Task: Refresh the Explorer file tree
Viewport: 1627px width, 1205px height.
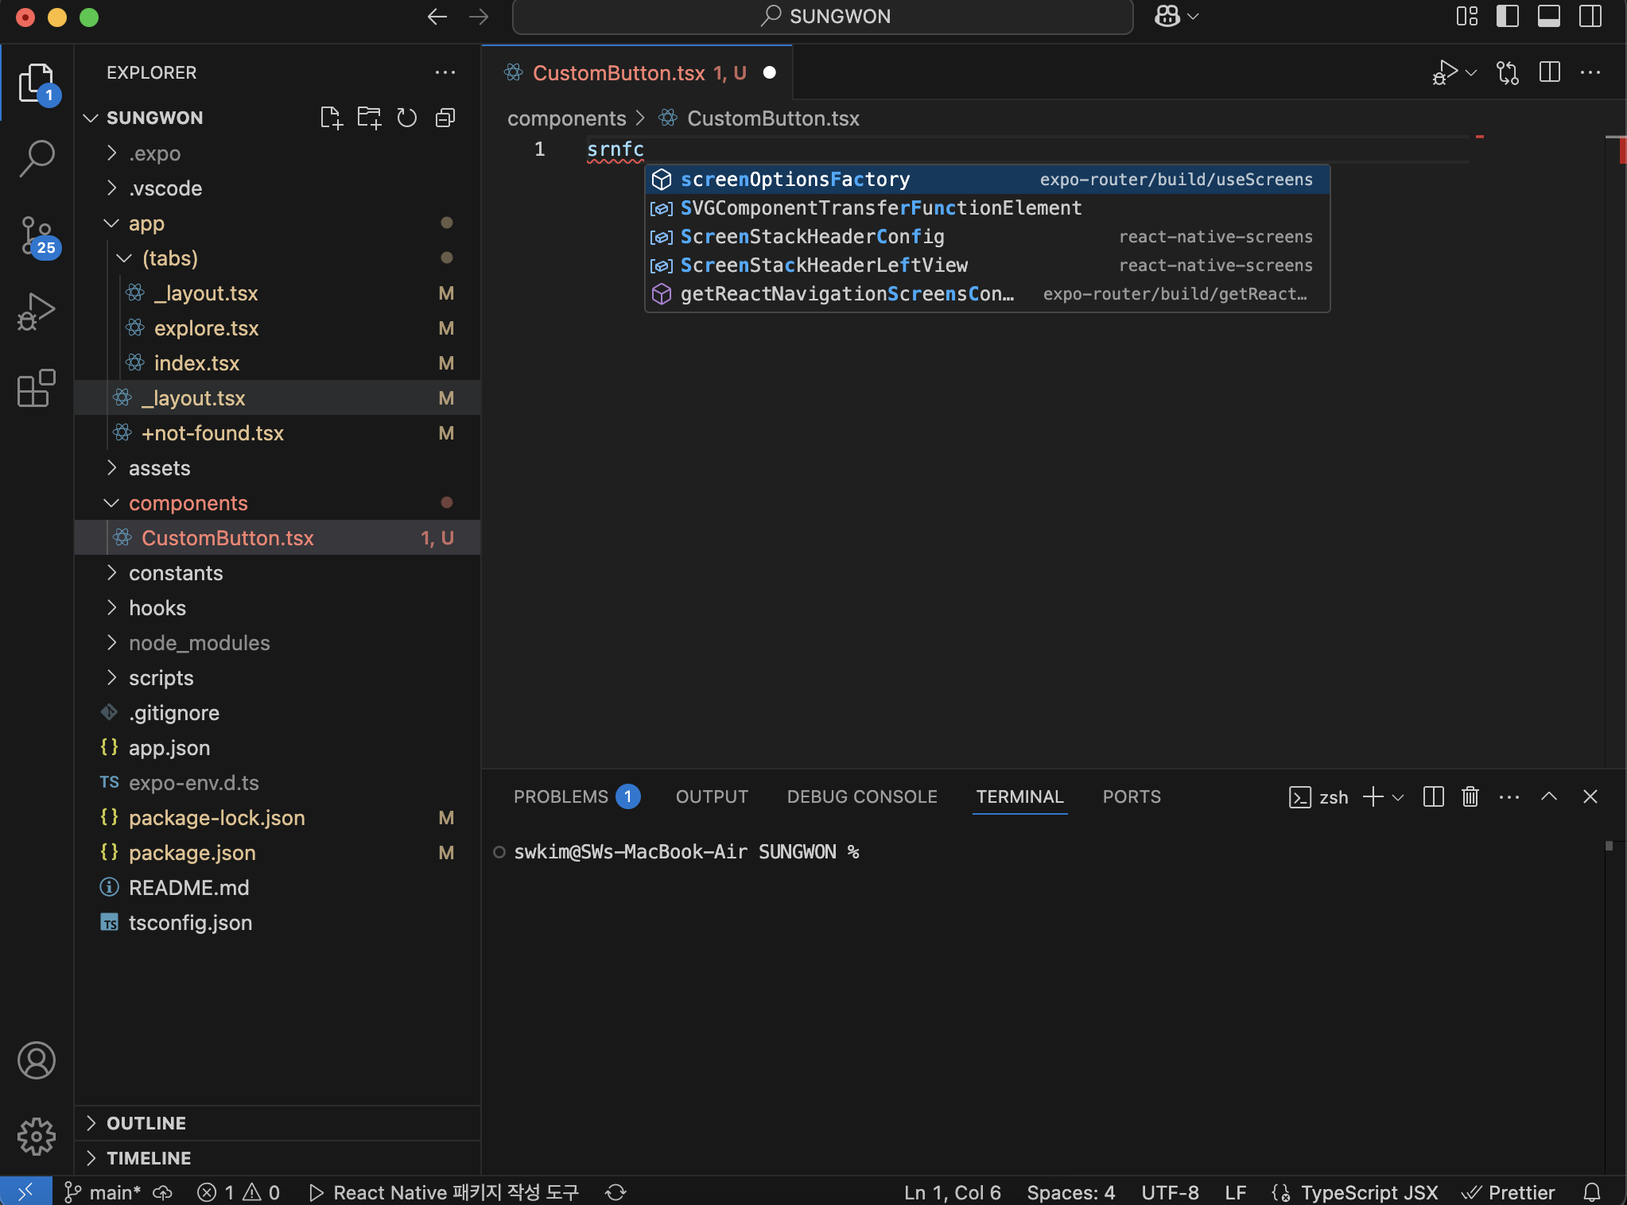Action: click(407, 118)
